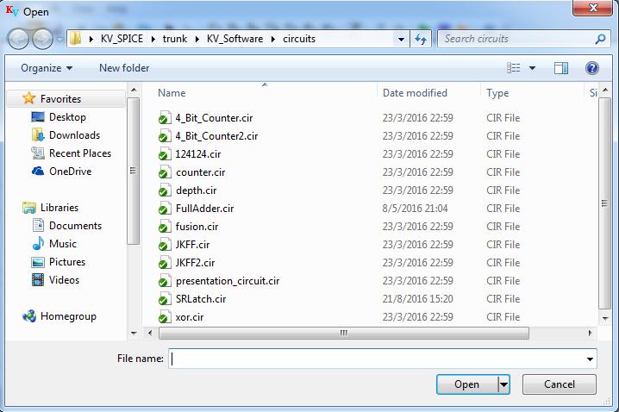Expand arrow after trunk in breadcrumb
The width and height of the screenshot is (619, 412).
pyautogui.click(x=197, y=39)
